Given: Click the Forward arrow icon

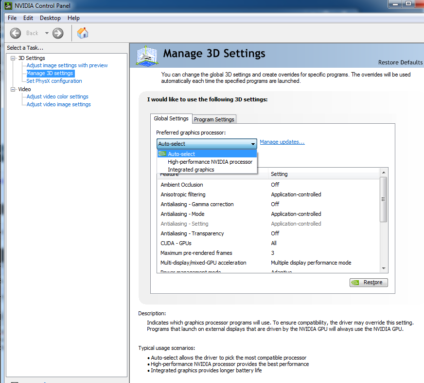Looking at the screenshot, I should (x=58, y=33).
